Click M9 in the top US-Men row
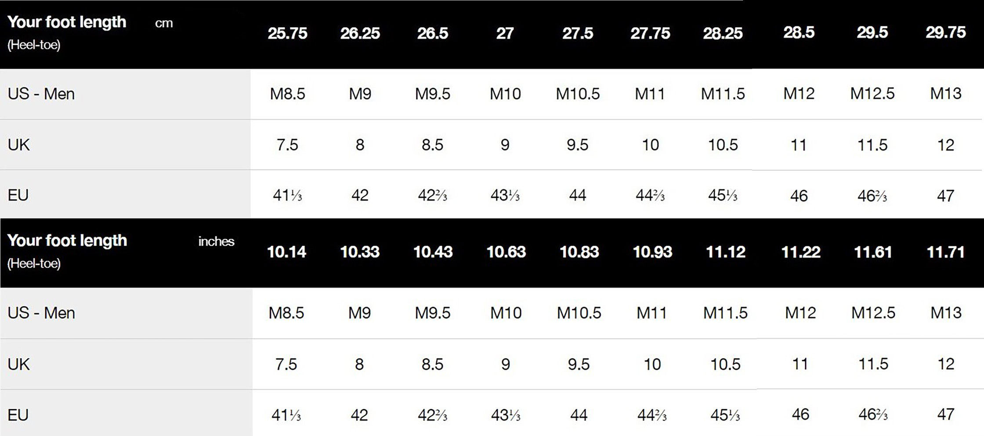This screenshot has width=984, height=436. tap(360, 94)
